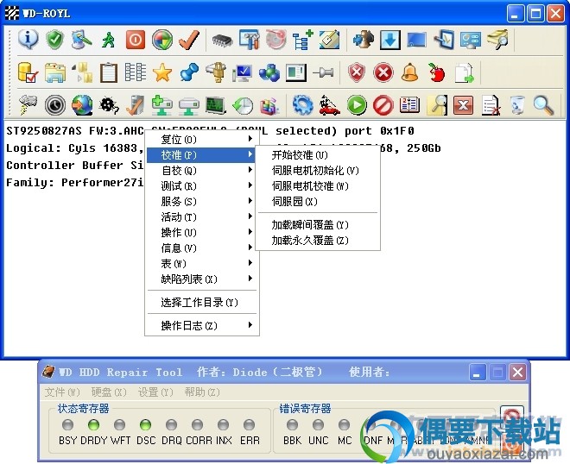Click the globe with arrow icon
This screenshot has height=464, width=570.
82,105
